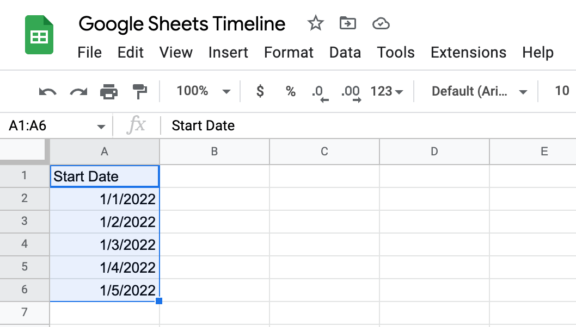Open the 100% zoom dropdown

pyautogui.click(x=203, y=91)
